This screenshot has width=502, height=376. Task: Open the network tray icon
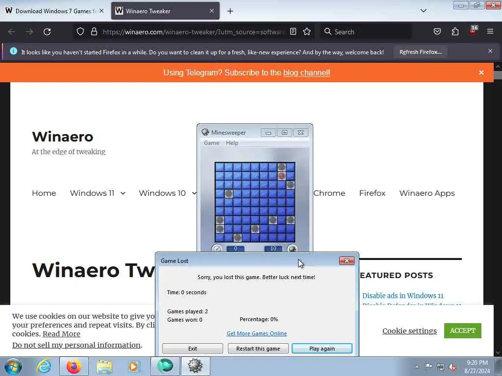(441, 367)
